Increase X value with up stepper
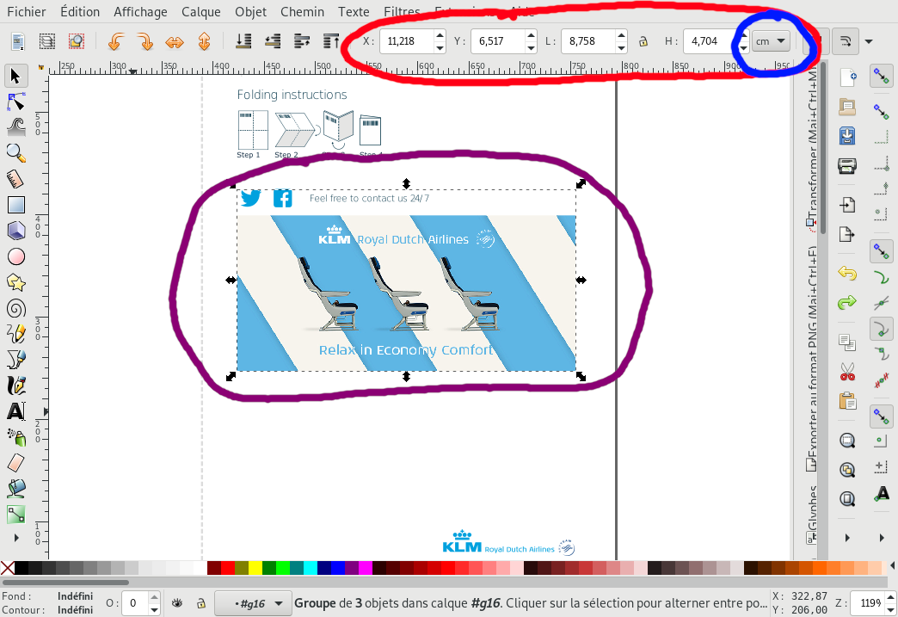Image resolution: width=898 pixels, height=617 pixels. click(x=440, y=35)
